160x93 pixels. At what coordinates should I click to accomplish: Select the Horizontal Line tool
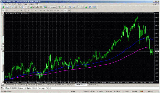(15, 11)
